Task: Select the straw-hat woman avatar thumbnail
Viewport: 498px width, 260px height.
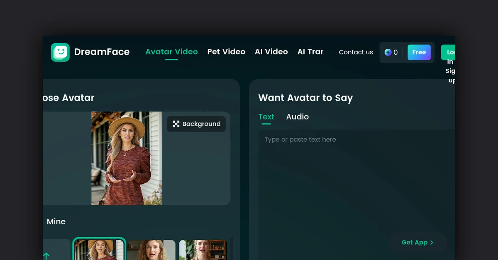Action: 100,249
